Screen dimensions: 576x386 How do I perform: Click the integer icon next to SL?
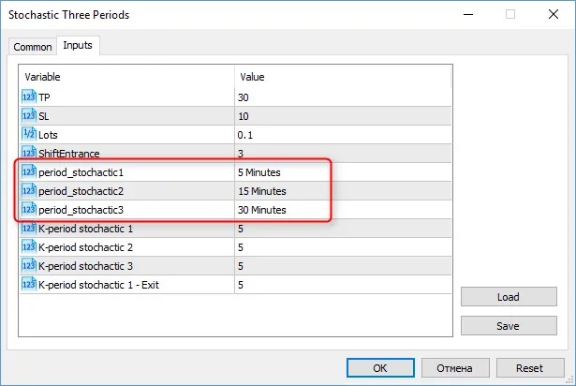pyautogui.click(x=28, y=115)
